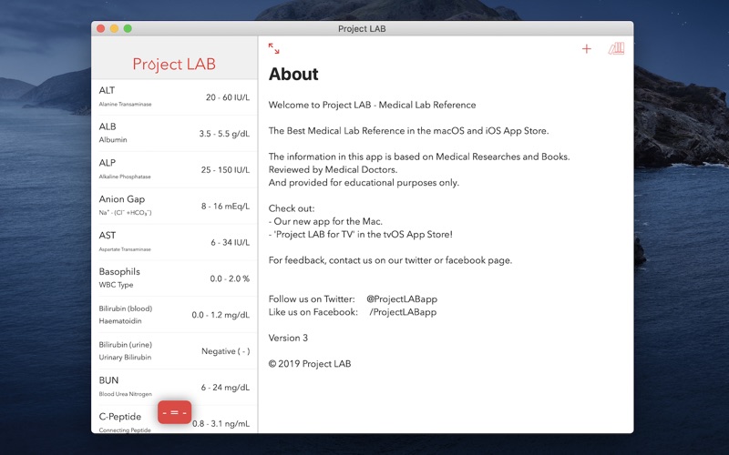Click the red expand arrows icon
Viewport: 729px width, 455px height.
point(274,48)
